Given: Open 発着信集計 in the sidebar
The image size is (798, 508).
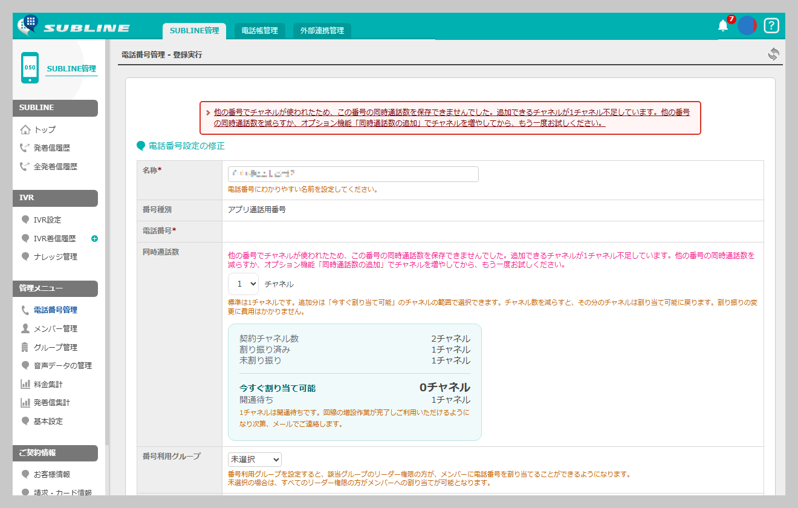Looking at the screenshot, I should coord(52,402).
